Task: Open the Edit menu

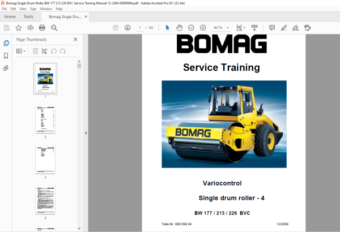Action: [13, 9]
